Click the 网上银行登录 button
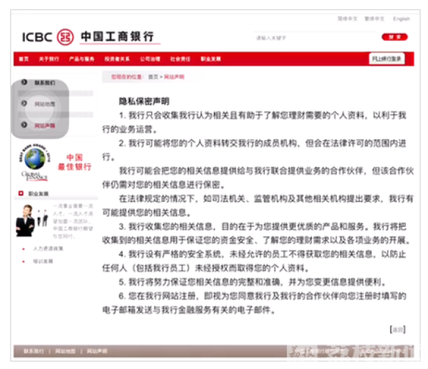 tap(387, 59)
